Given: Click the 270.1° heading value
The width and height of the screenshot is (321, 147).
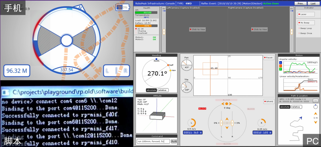Looking at the screenshot, I should point(158,73).
